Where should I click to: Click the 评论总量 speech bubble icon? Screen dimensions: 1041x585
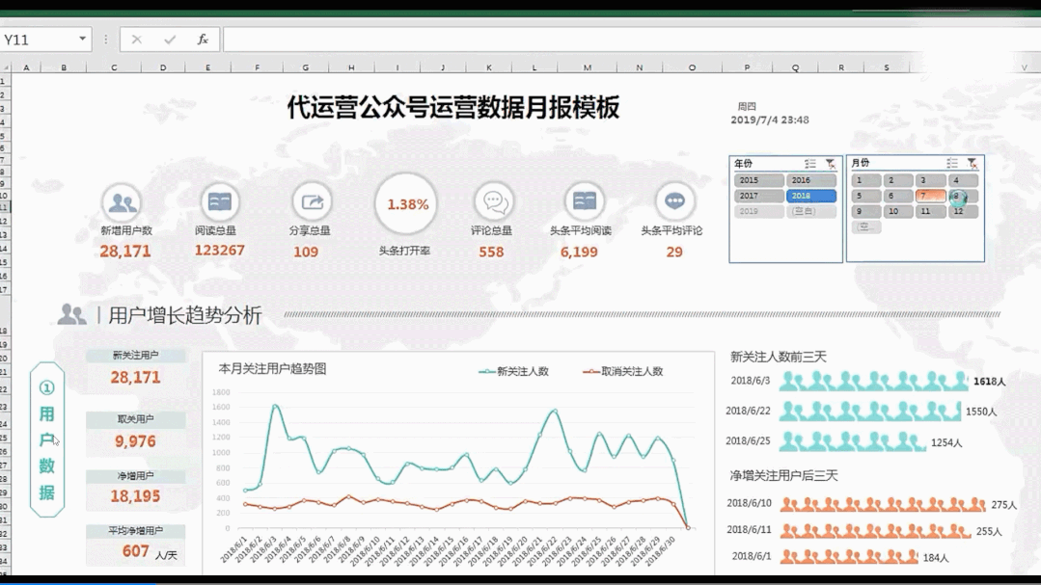(492, 203)
